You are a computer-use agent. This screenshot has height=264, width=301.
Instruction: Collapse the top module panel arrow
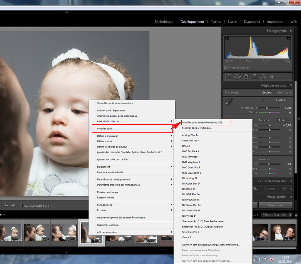pyautogui.click(x=67, y=12)
